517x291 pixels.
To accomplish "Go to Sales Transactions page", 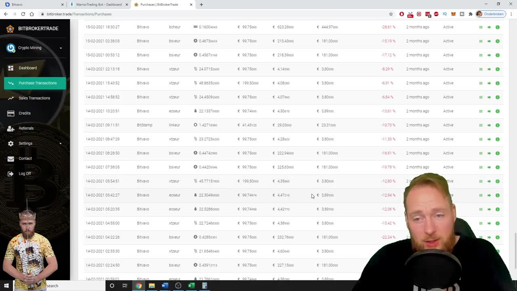I will (x=34, y=98).
